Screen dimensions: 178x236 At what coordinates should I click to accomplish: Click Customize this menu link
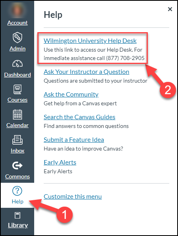point(73,197)
